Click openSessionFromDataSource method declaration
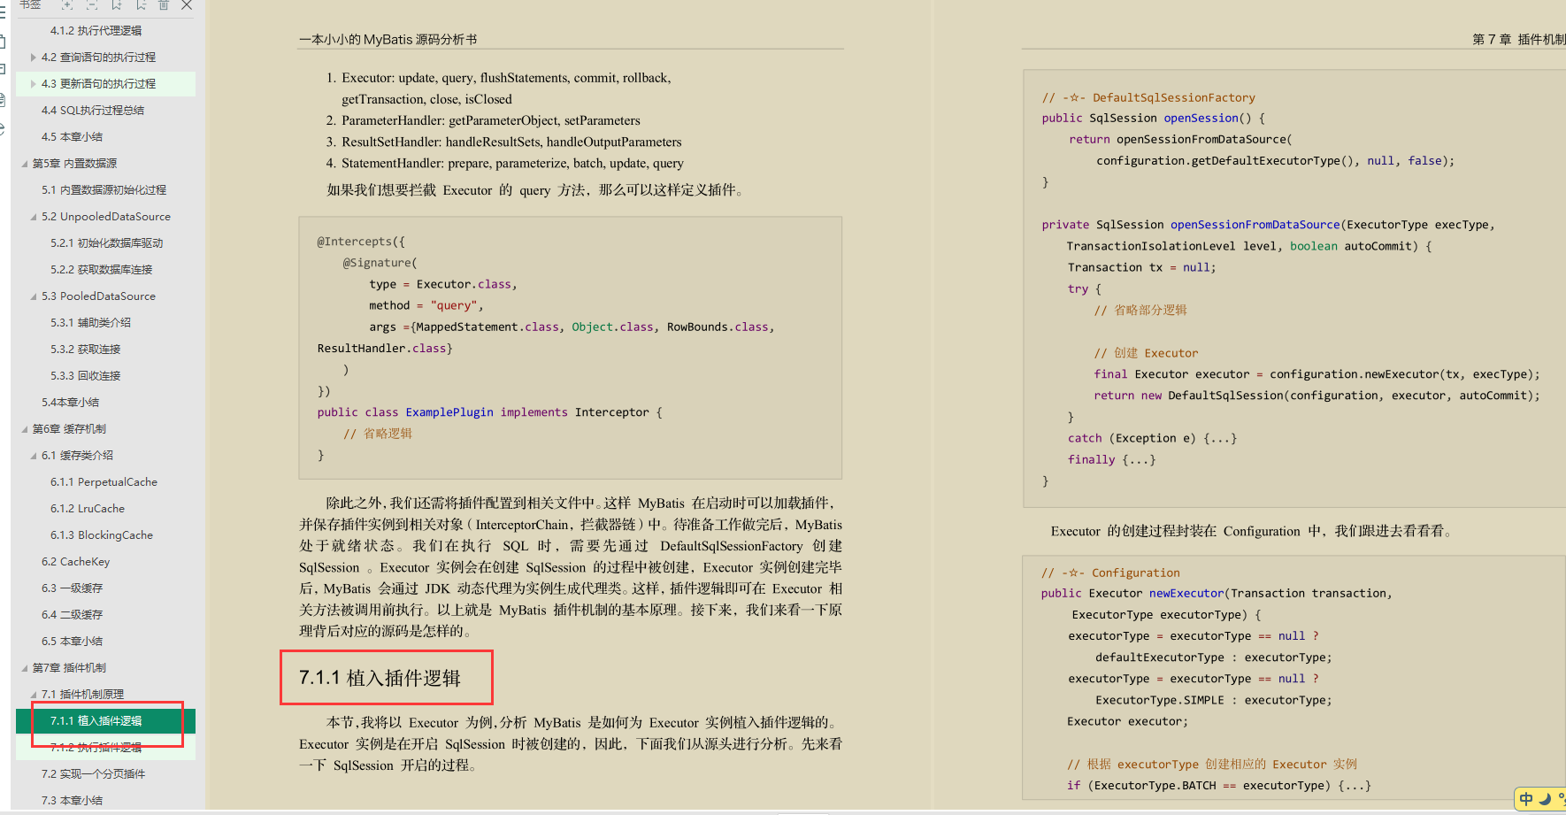The height and width of the screenshot is (815, 1566). click(1255, 225)
